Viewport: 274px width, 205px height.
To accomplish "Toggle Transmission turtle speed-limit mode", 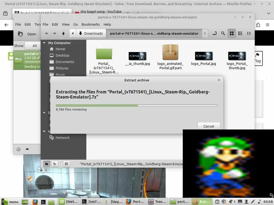I will point(28,149).
